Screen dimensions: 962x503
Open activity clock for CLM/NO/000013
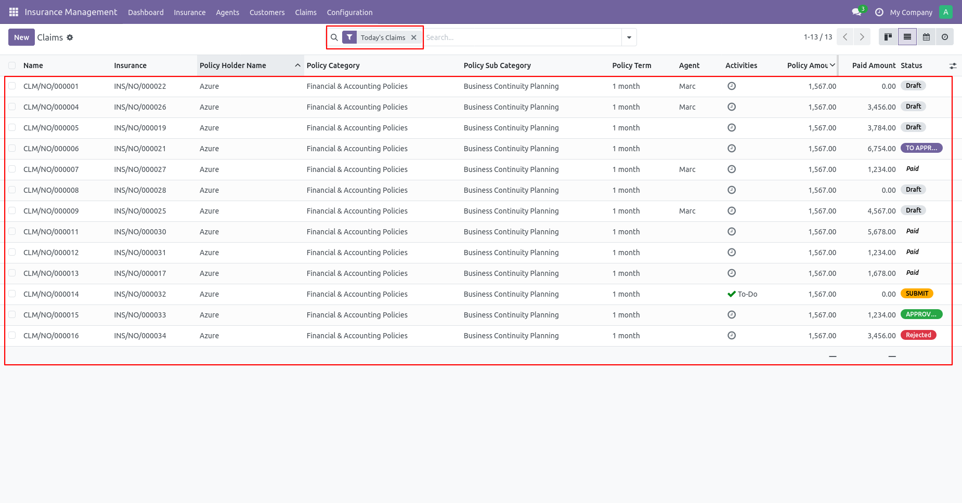(x=732, y=273)
